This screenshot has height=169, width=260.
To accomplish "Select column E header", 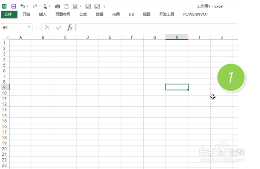I will click(x=110, y=38).
